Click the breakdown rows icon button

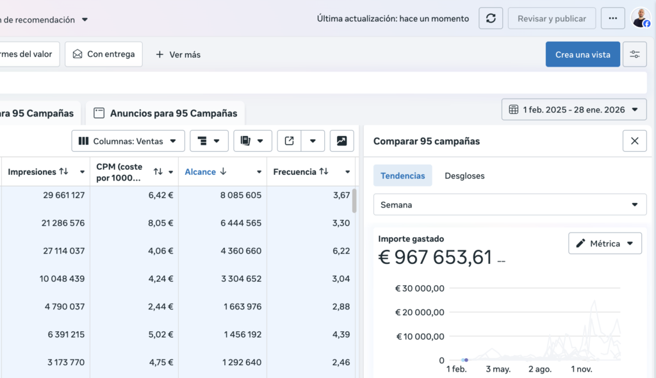(x=209, y=141)
